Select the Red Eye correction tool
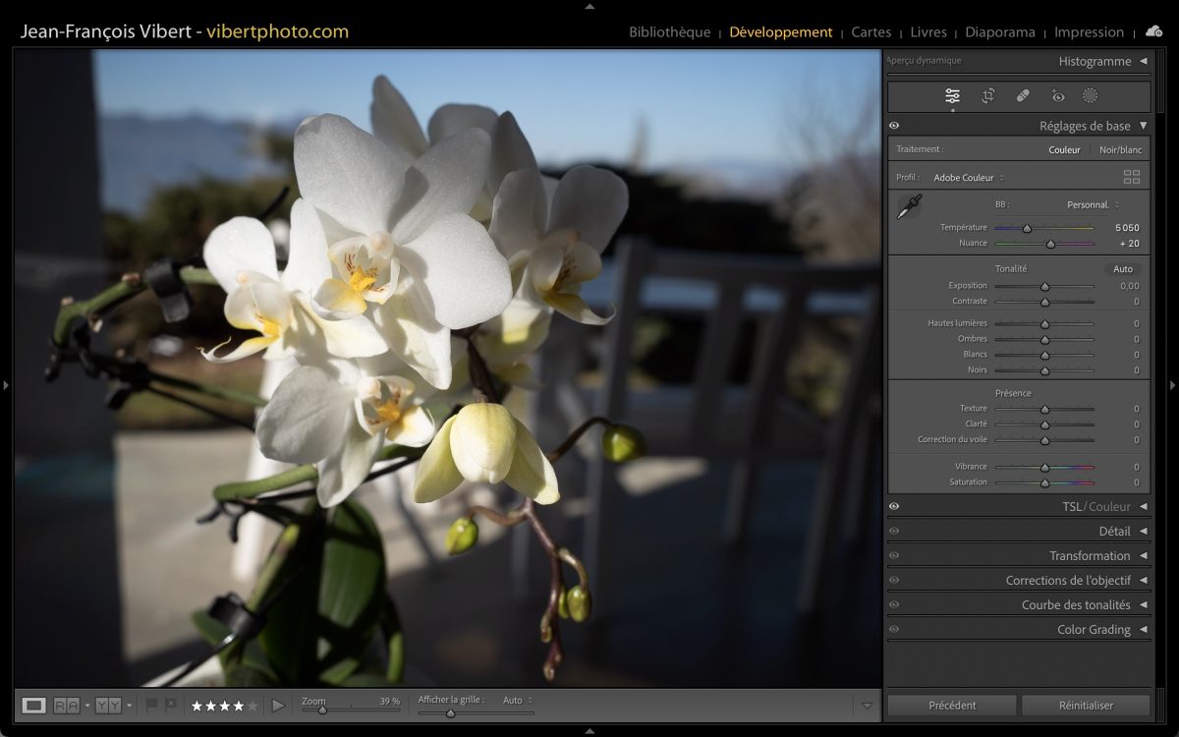1179x737 pixels. (x=1057, y=96)
